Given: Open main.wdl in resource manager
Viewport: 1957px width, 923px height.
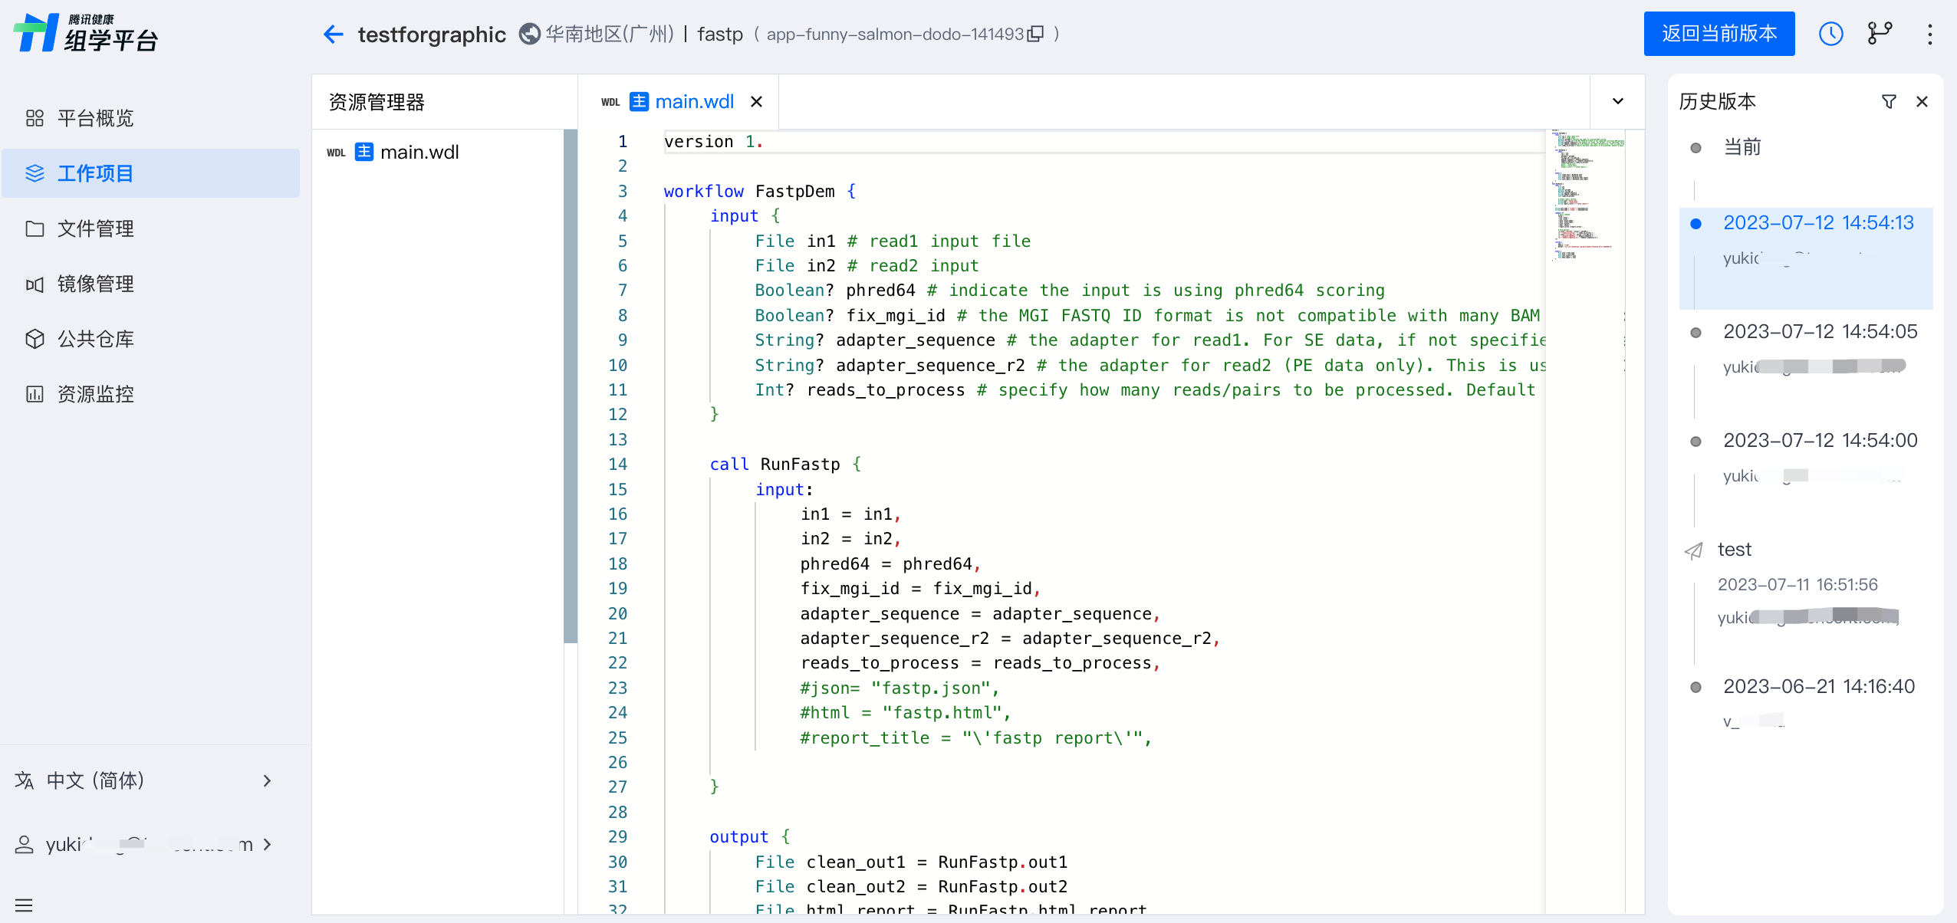Looking at the screenshot, I should click(419, 152).
